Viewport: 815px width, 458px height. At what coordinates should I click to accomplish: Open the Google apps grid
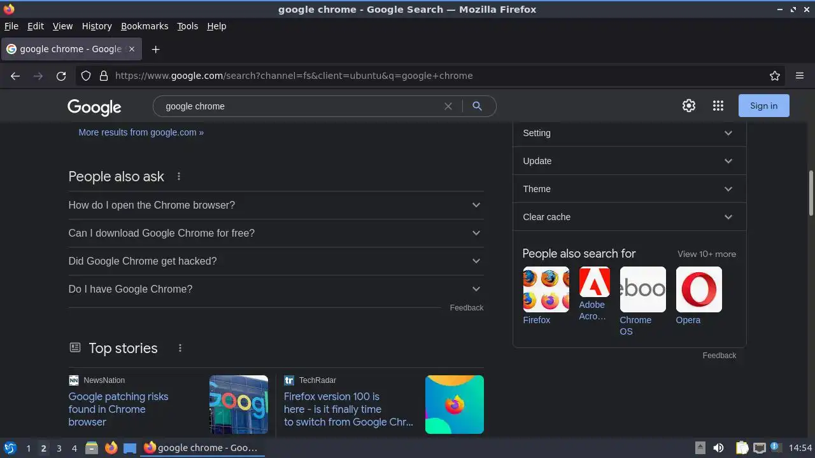pyautogui.click(x=718, y=106)
